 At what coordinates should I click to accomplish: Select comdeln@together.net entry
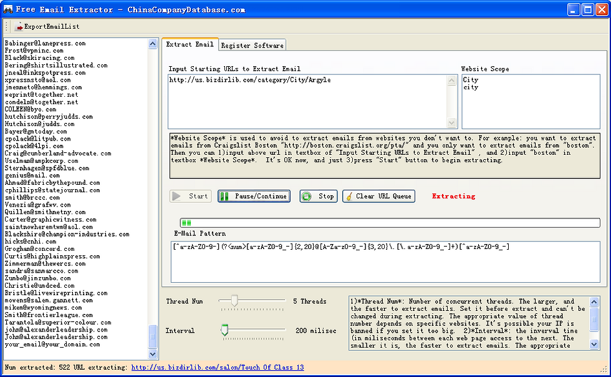coord(41,102)
